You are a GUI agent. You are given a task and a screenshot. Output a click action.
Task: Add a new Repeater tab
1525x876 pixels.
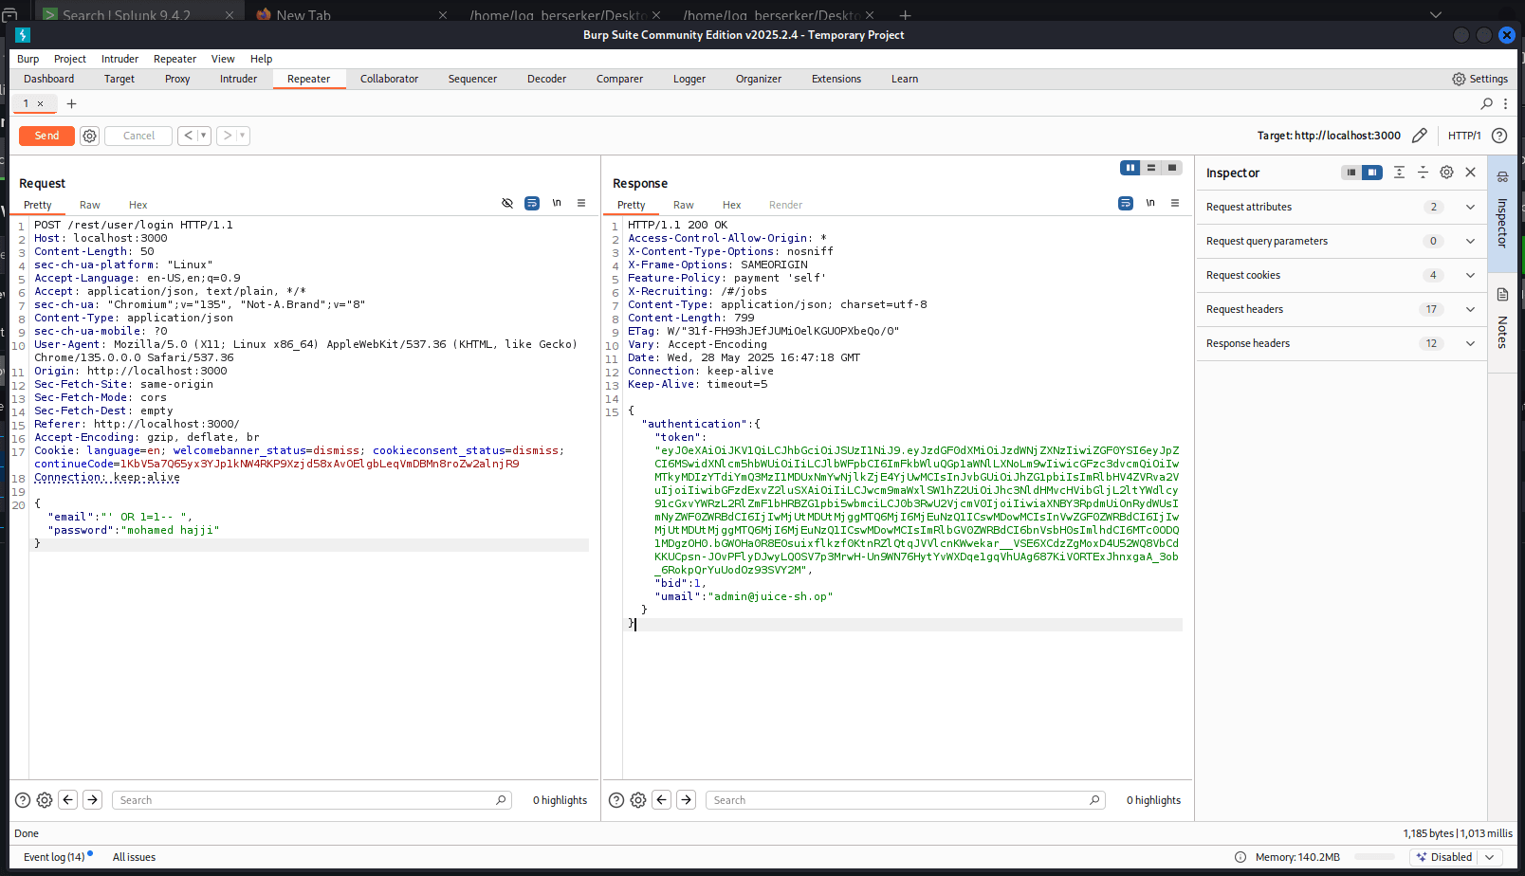coord(71,103)
